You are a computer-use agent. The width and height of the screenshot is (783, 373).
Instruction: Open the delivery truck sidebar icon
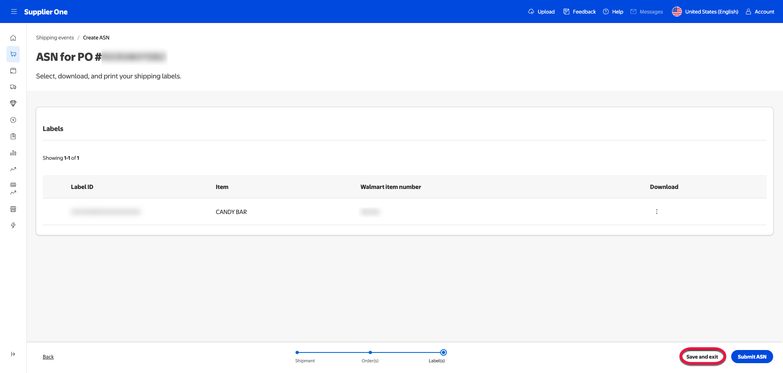(x=13, y=87)
